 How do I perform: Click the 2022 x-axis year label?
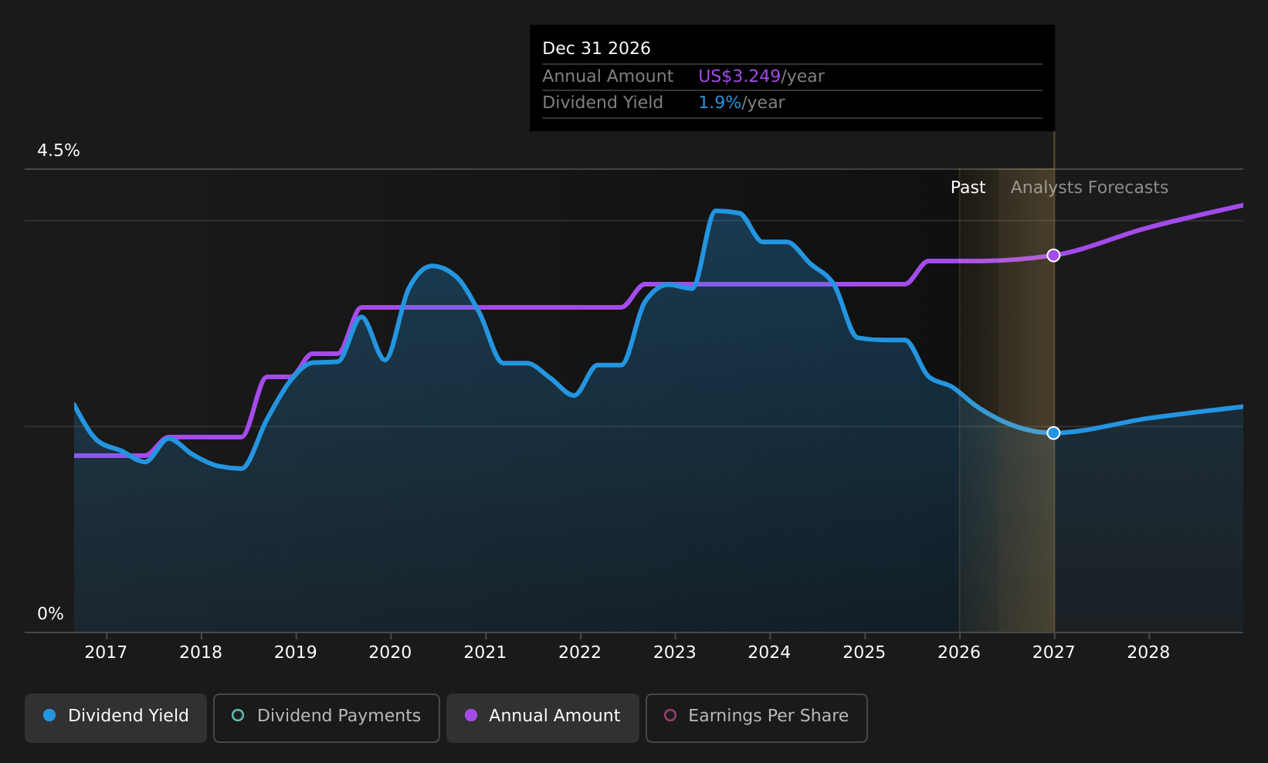pos(580,653)
